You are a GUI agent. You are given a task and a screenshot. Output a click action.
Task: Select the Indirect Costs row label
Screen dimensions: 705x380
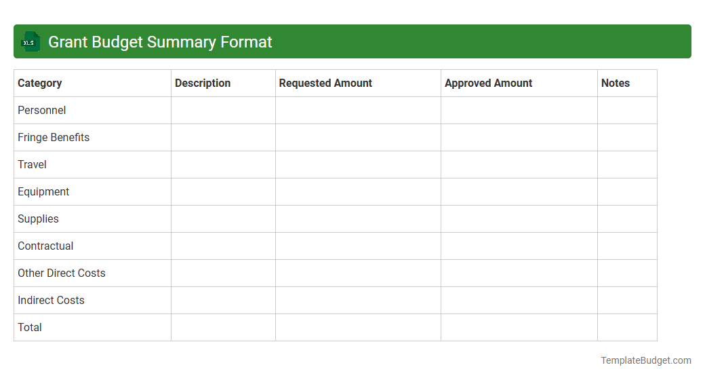point(51,300)
